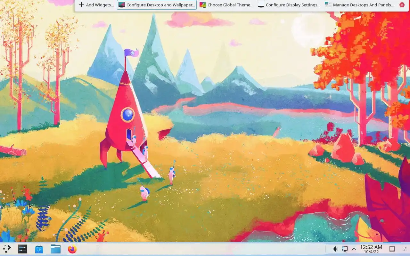The width and height of the screenshot is (410, 256).
Task: Open Manage Desktops And Panels
Action: tap(360, 5)
